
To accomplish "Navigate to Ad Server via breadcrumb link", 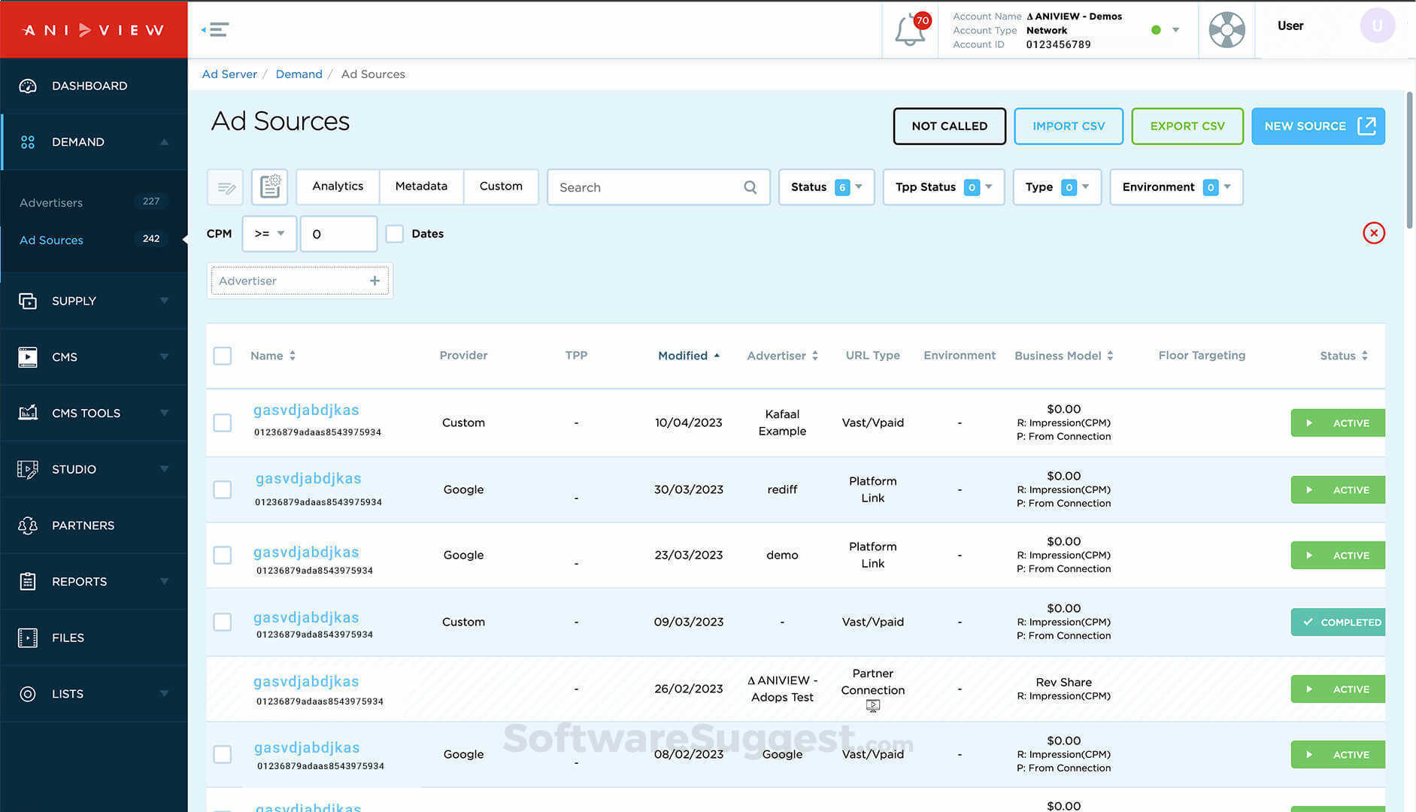I will click(229, 74).
